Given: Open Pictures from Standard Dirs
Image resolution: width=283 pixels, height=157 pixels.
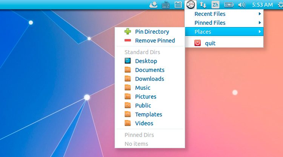Looking at the screenshot, I should [x=150, y=97].
